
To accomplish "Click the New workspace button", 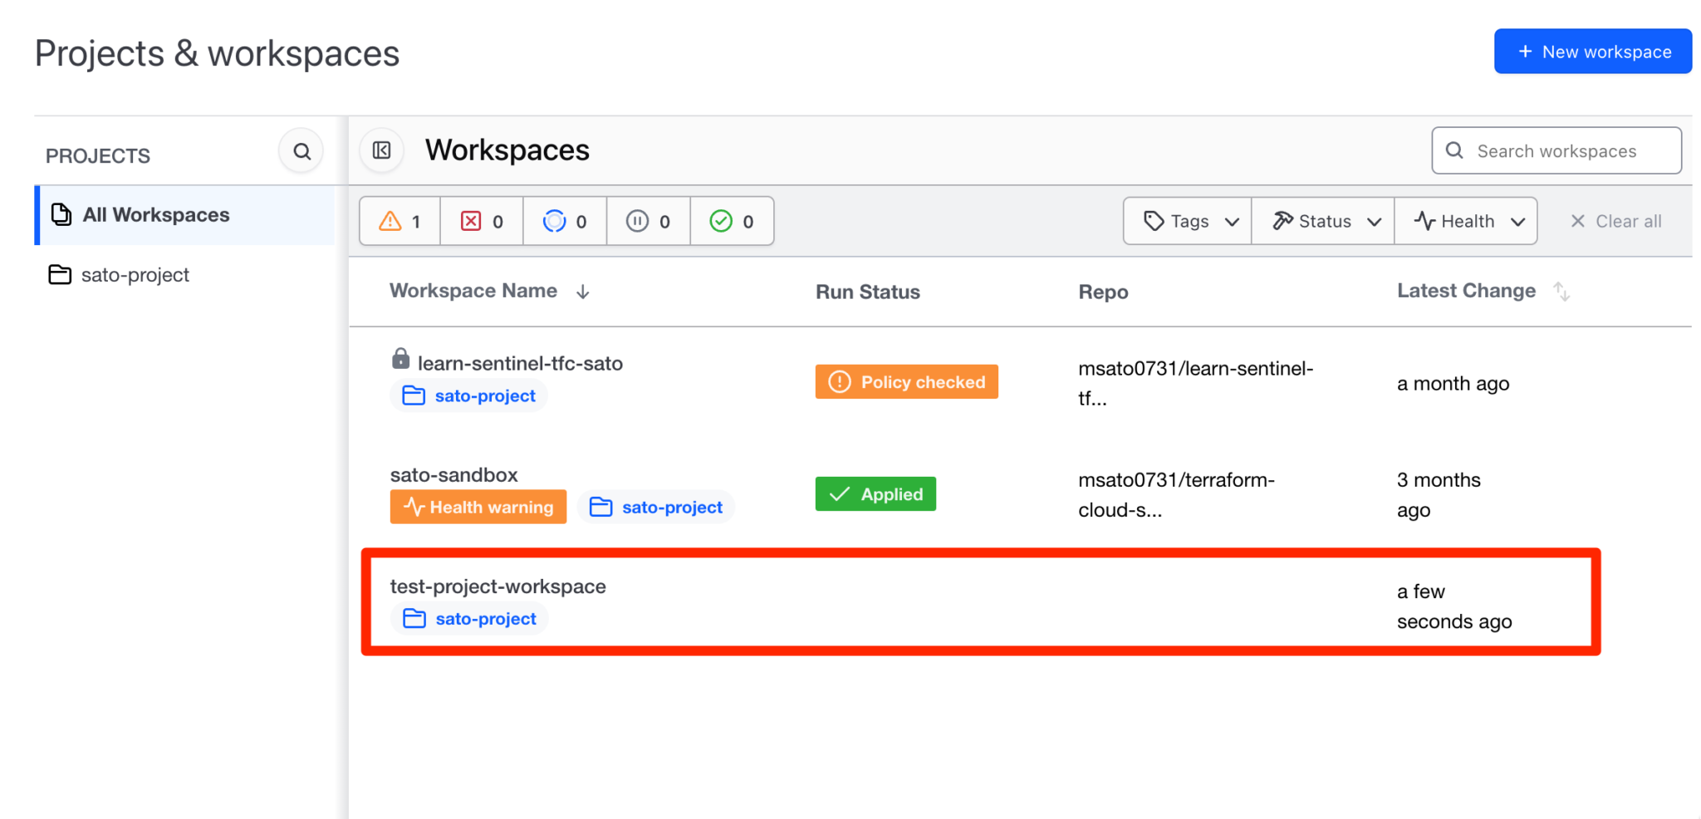I will tap(1592, 51).
